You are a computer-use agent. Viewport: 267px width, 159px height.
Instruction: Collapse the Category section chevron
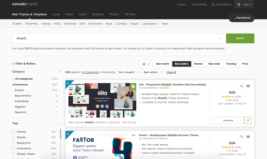pyautogui.click(x=60, y=72)
